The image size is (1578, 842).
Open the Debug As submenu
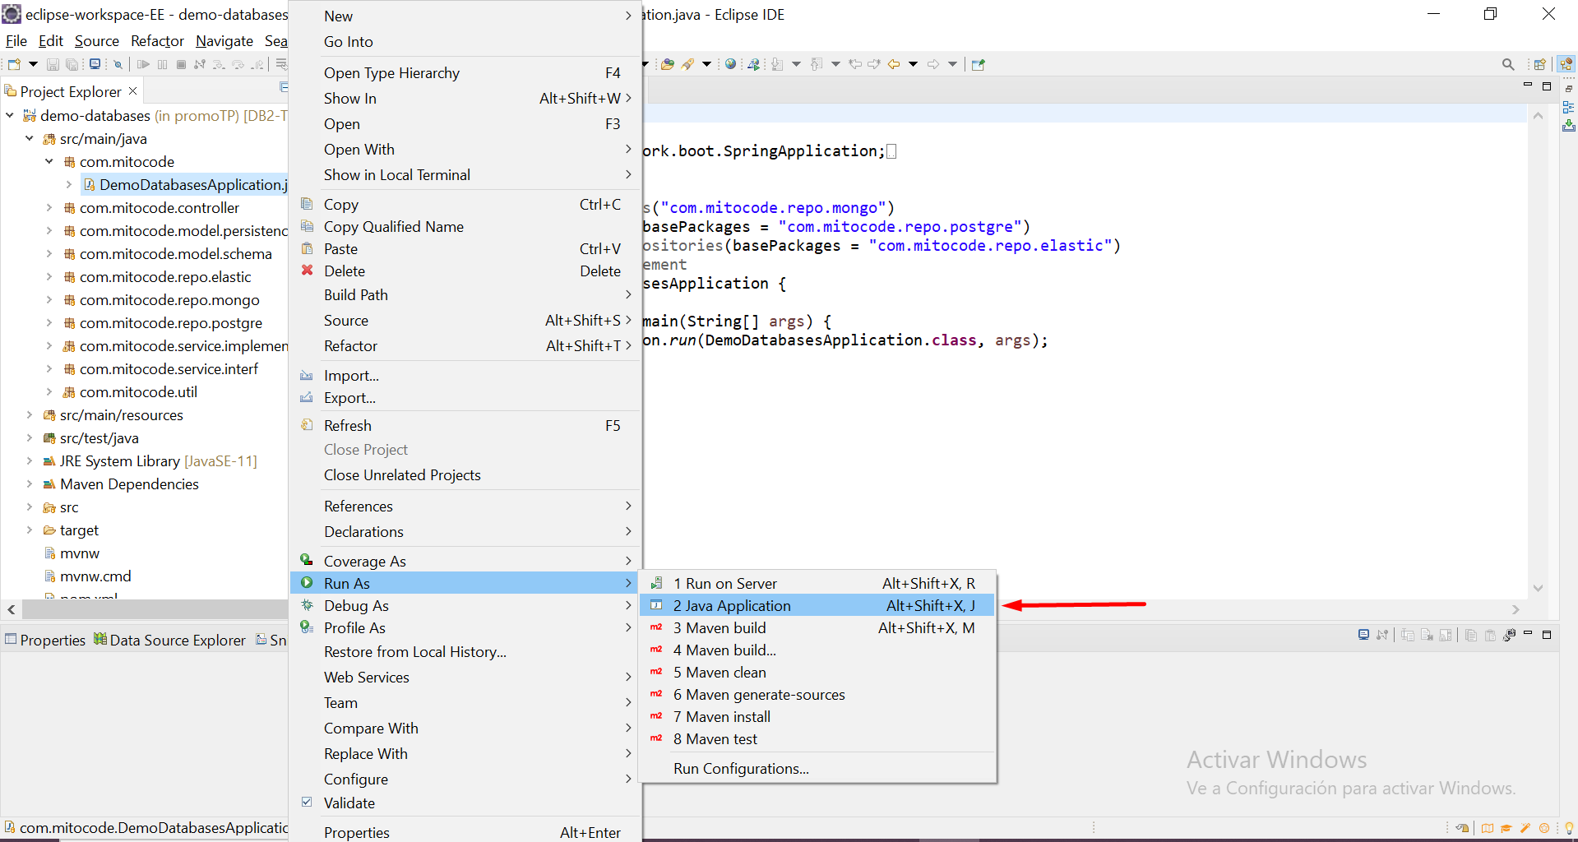pos(465,605)
